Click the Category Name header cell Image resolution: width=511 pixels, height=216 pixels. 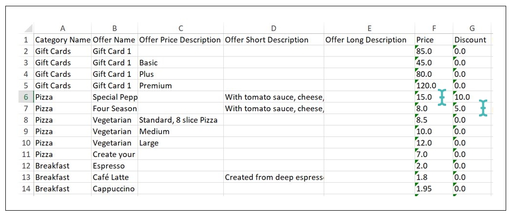click(62, 40)
